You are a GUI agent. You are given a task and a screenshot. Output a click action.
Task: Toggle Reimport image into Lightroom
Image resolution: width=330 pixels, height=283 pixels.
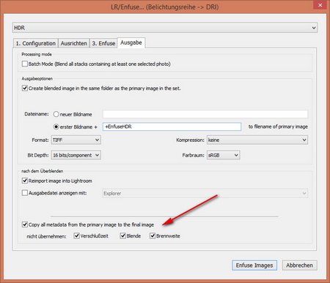pos(25,181)
